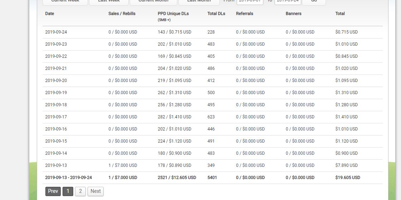Click the Next pagination button
This screenshot has height=200, width=401.
click(x=96, y=191)
